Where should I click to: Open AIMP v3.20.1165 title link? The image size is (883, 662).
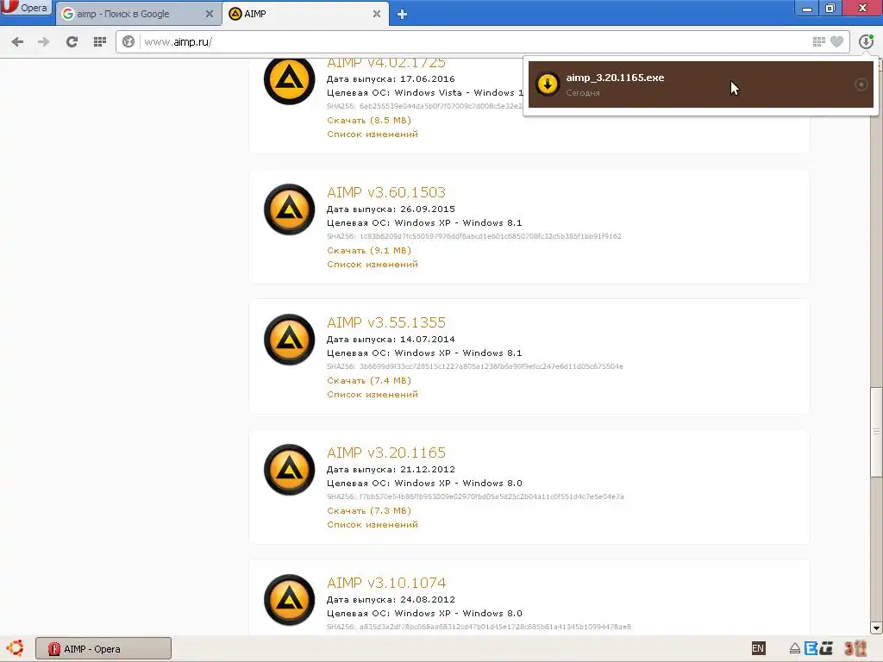[386, 453]
